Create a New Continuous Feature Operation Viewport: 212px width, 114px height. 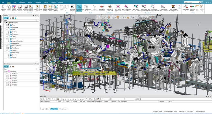click(x=152, y=8)
